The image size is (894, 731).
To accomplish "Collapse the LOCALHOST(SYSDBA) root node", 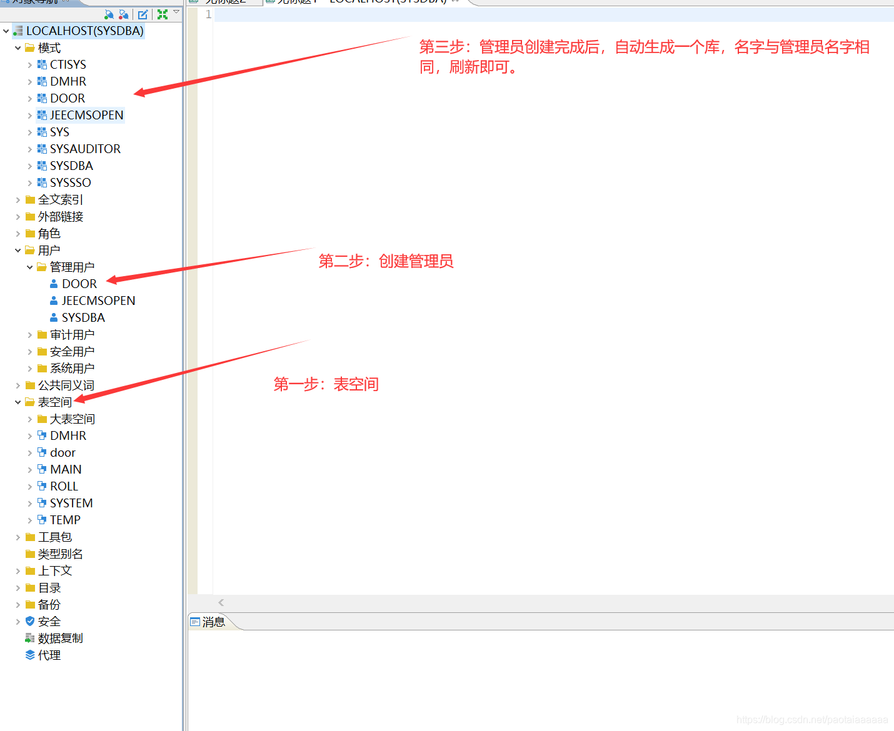I will coord(6,31).
